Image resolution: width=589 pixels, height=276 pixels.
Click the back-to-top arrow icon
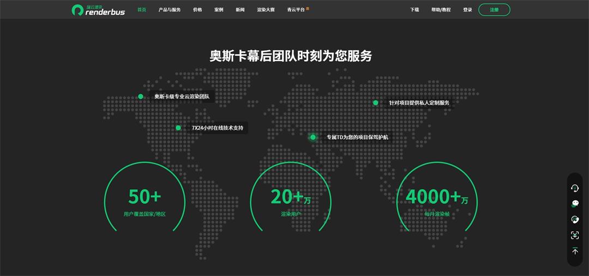(x=575, y=251)
